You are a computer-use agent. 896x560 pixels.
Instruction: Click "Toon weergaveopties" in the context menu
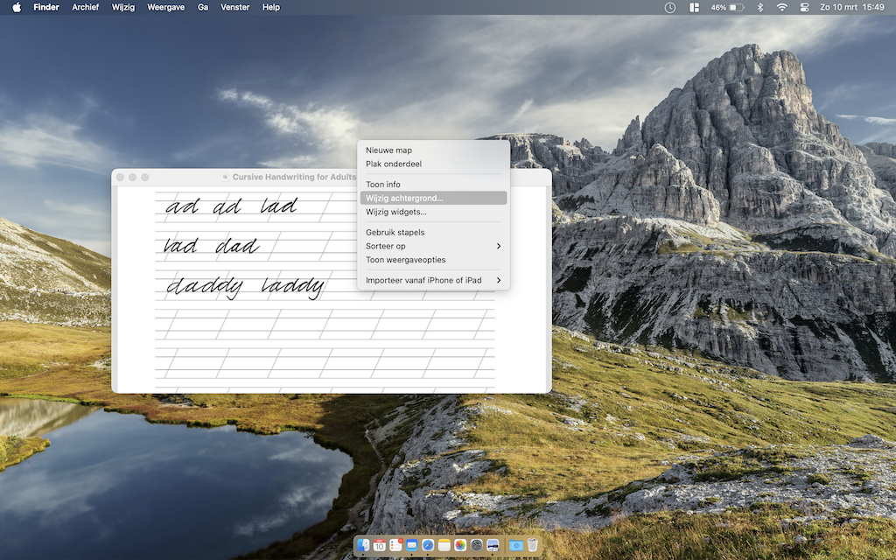[405, 260]
